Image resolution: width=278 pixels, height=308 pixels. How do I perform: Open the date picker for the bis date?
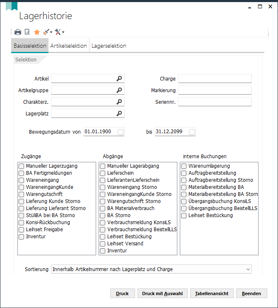point(192,132)
